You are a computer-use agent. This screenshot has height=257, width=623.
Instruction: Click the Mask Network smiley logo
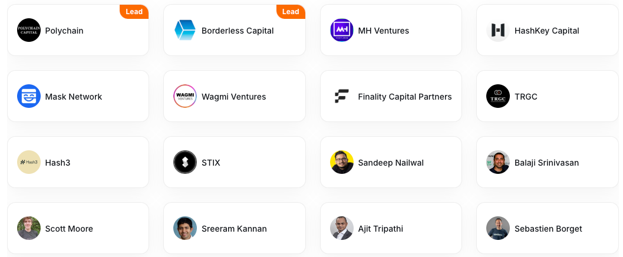[x=29, y=96]
